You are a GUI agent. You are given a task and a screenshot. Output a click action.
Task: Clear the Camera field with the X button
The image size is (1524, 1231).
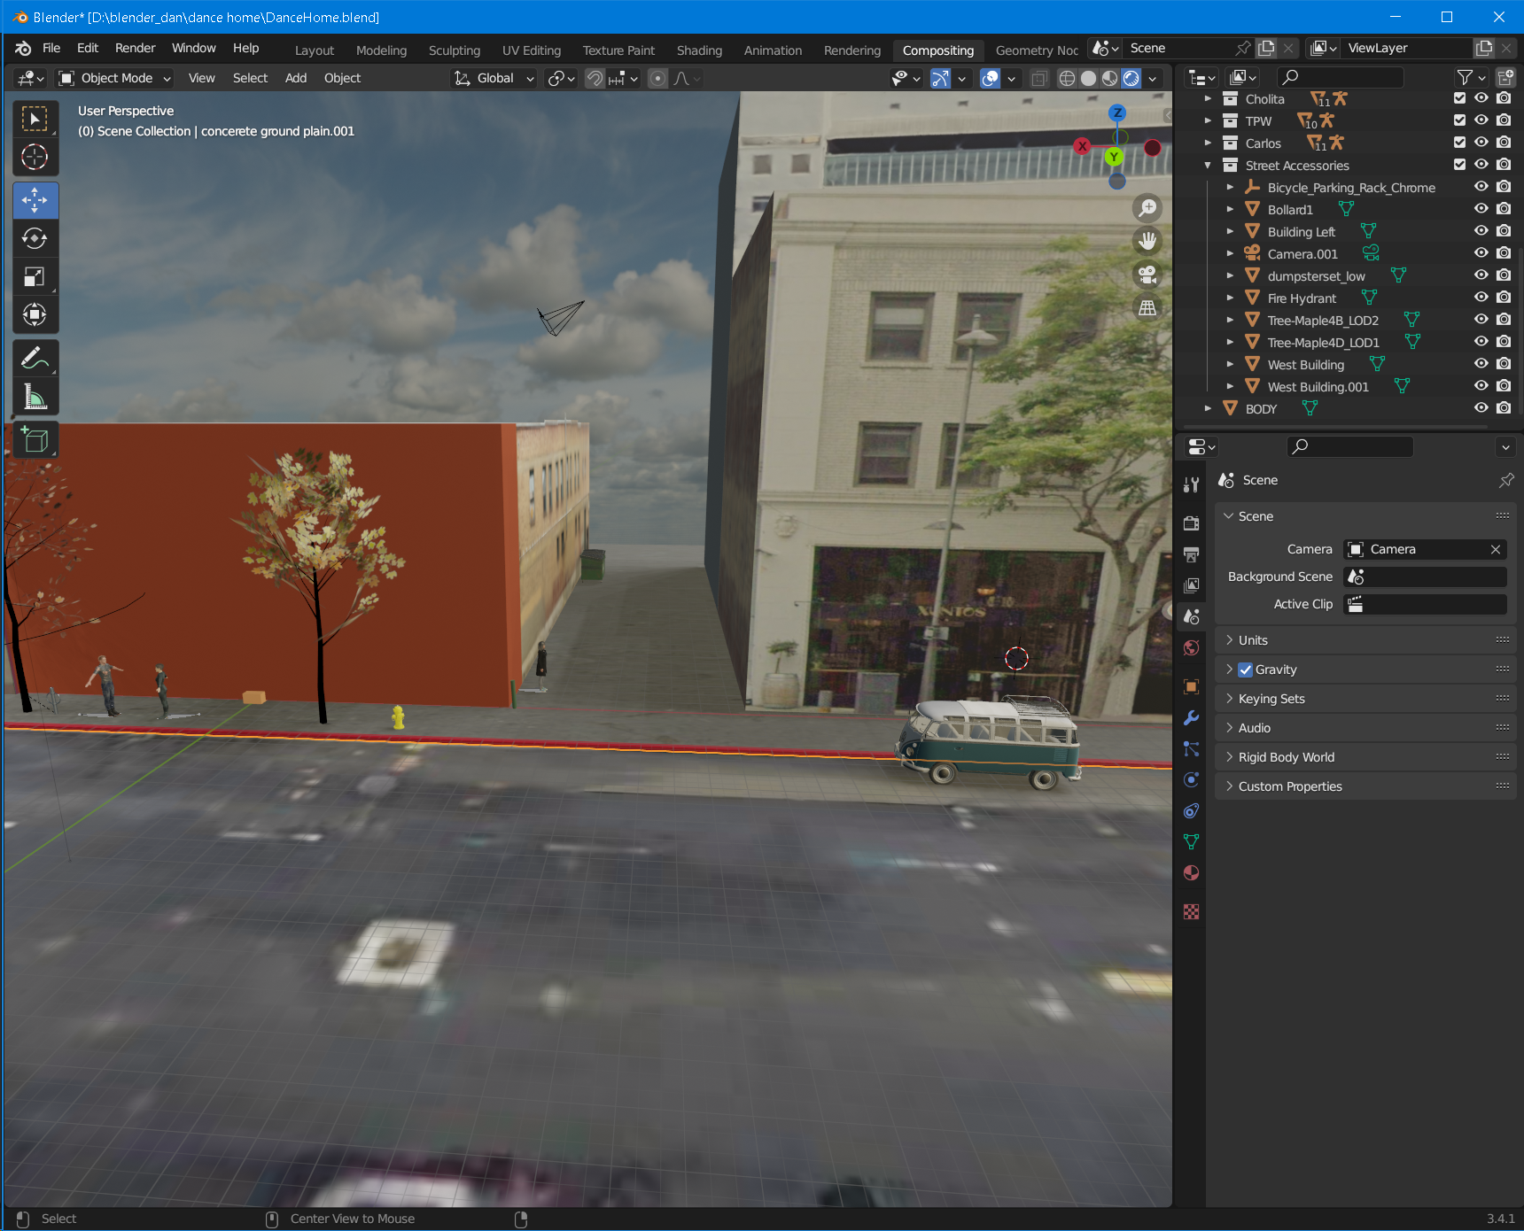click(x=1496, y=549)
